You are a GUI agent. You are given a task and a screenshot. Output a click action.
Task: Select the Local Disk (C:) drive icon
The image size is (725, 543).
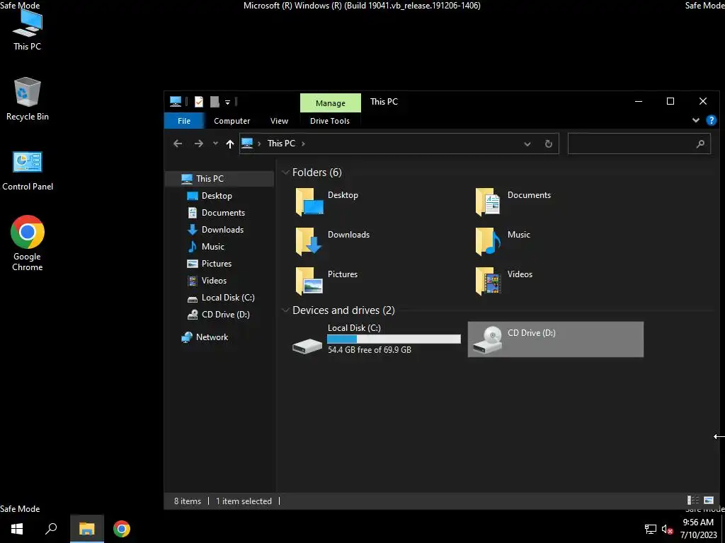(307, 345)
